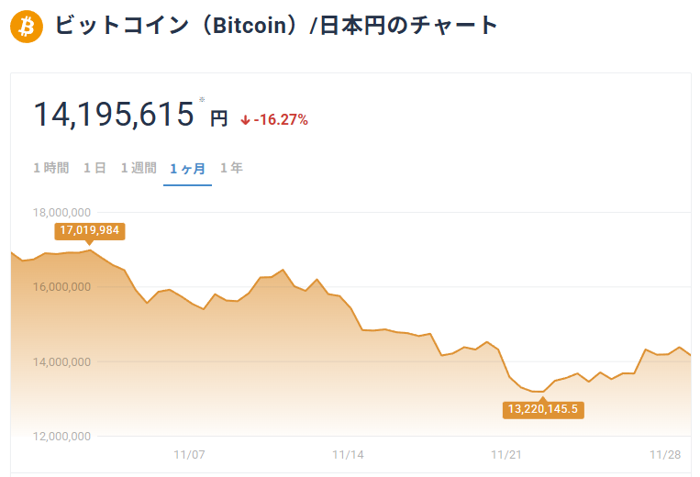
Task: Click the 13,220,145.5 low price marker
Action: tap(543, 409)
